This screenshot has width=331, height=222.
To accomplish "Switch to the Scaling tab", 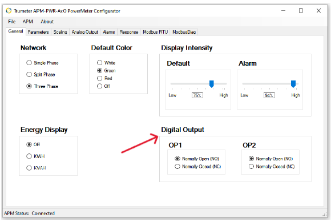I will point(60,32).
